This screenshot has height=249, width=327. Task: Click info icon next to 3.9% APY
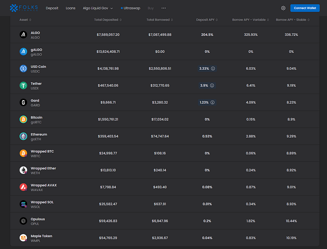[x=212, y=86]
